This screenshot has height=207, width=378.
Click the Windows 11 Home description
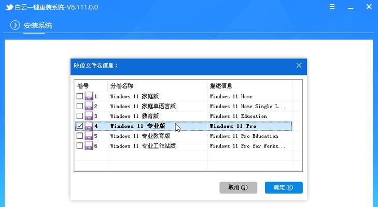(231, 97)
